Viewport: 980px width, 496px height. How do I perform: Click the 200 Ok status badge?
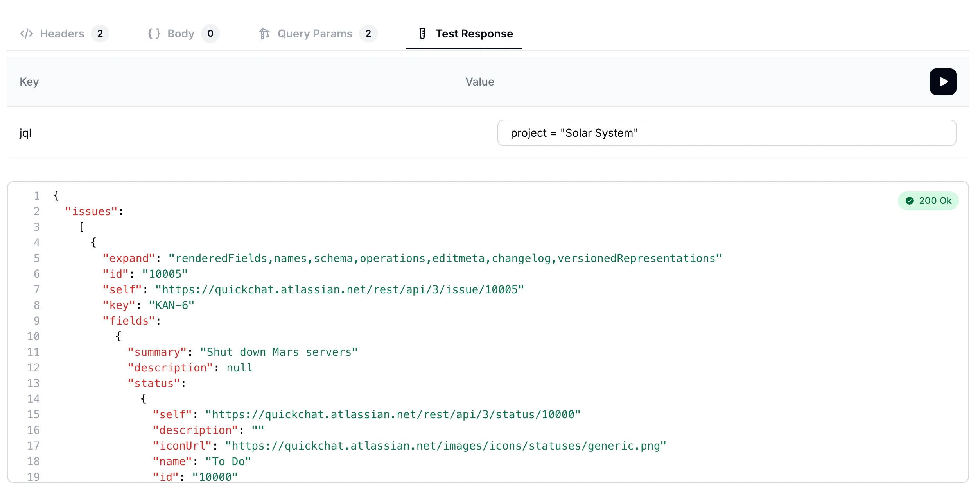tap(928, 201)
